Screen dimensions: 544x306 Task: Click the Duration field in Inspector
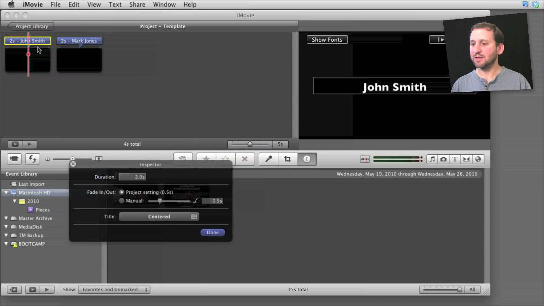(132, 177)
